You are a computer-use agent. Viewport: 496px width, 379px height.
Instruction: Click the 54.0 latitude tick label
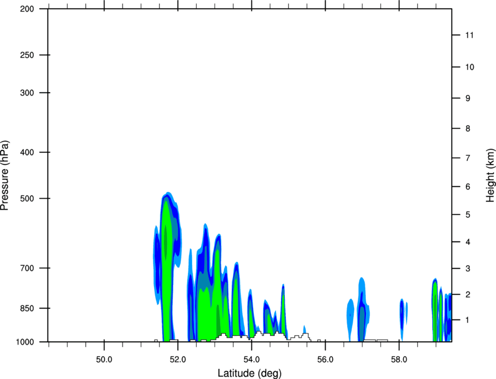[252, 360]
